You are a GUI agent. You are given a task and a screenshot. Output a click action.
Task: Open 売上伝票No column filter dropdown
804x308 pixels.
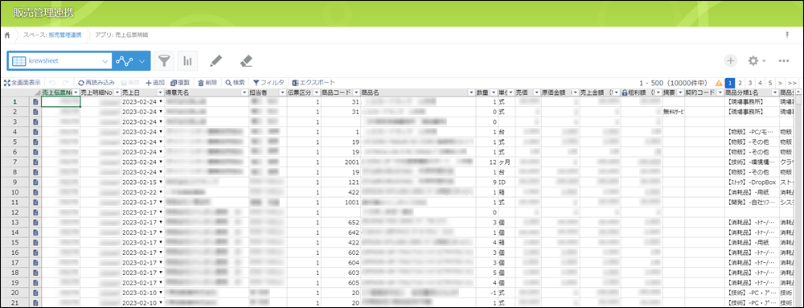pyautogui.click(x=76, y=92)
